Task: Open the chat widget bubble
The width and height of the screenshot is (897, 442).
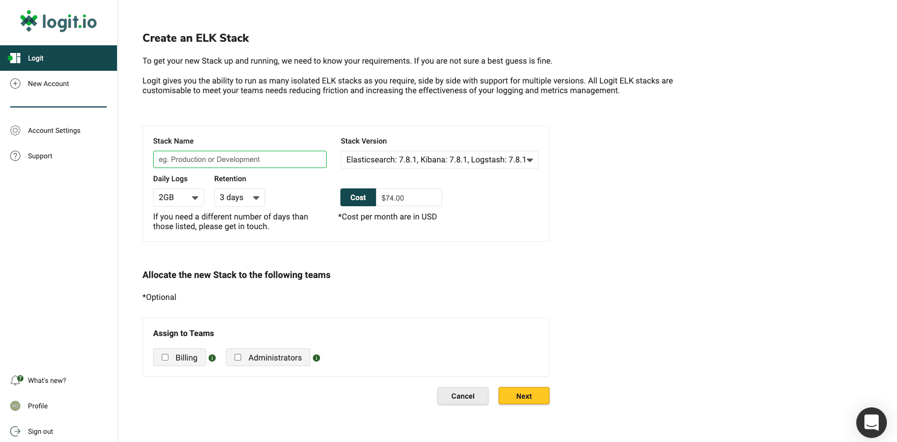Action: [x=871, y=422]
